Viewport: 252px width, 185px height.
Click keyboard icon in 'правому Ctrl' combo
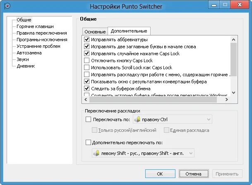click(137, 119)
